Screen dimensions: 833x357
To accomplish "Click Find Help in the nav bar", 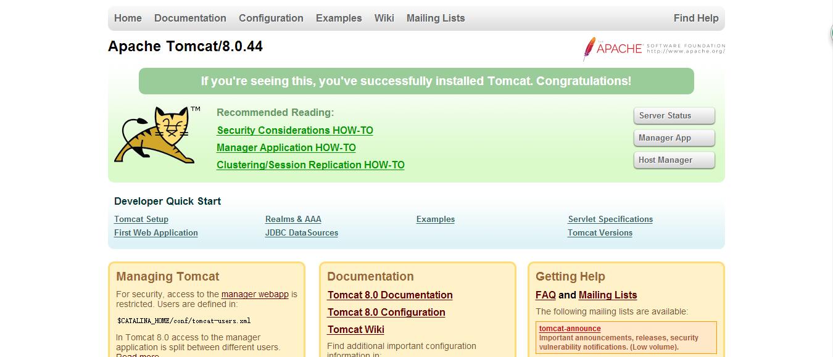I will pyautogui.click(x=696, y=18).
